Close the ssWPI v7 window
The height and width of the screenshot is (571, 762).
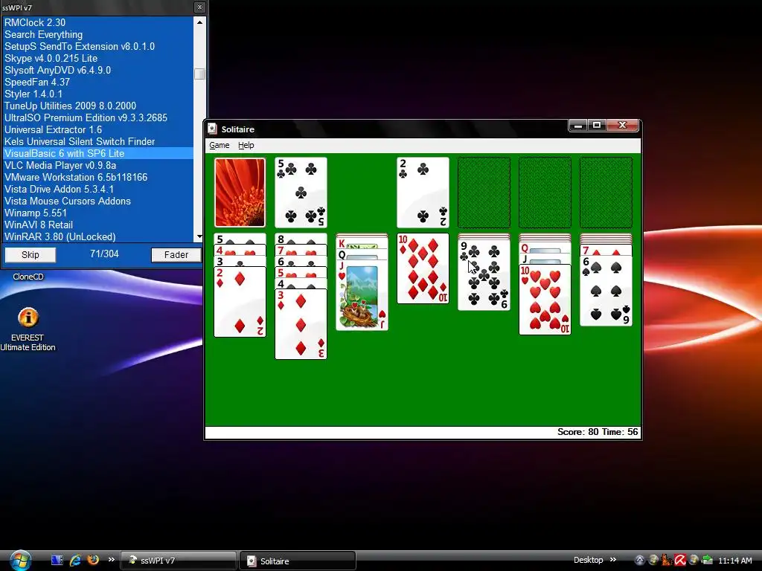199,7
